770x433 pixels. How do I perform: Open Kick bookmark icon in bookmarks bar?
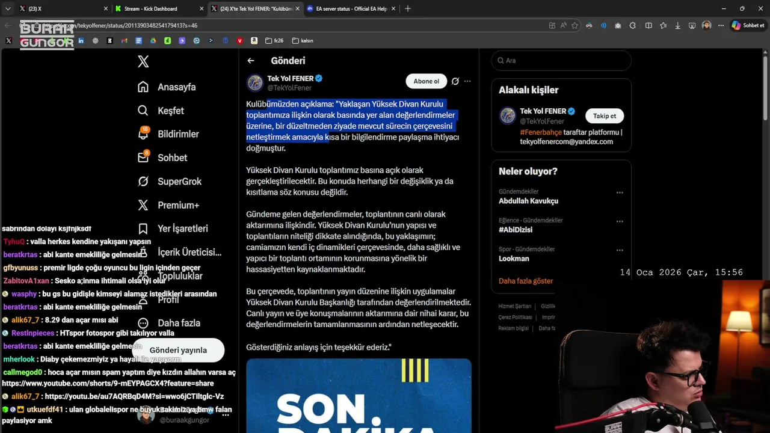[x=109, y=41]
